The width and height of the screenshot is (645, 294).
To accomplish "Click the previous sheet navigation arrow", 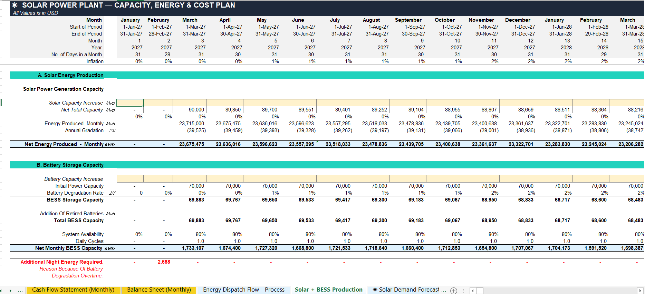I will tap(1, 291).
